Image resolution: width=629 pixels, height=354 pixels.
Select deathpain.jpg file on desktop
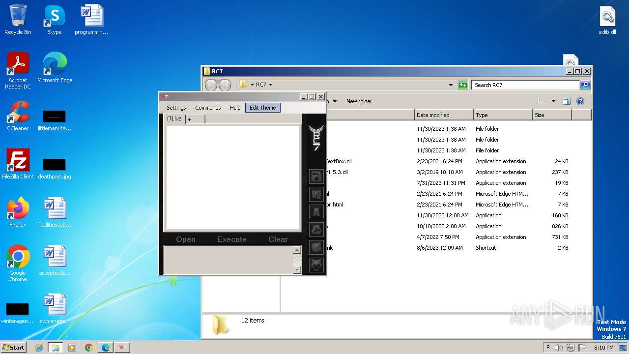(55, 169)
